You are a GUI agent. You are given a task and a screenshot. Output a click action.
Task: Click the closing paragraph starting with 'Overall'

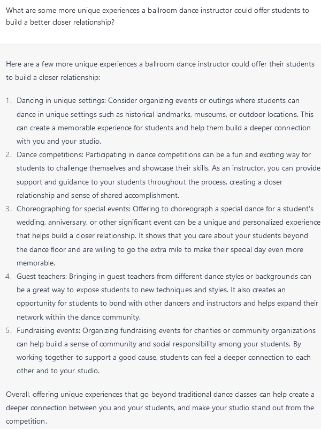pos(160,408)
